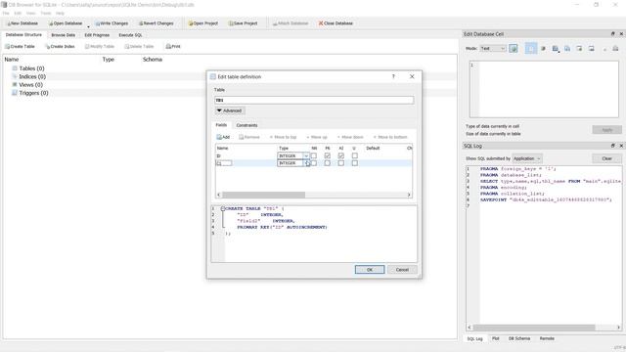Viewport: 626px width, 352px height.
Task: Open the type dropdown for ID field
Action: (x=306, y=156)
